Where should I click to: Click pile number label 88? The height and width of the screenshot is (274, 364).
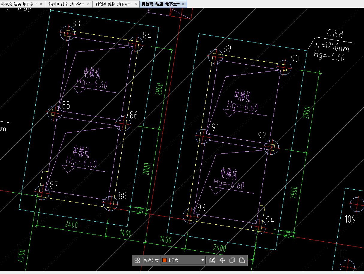coord(123,196)
